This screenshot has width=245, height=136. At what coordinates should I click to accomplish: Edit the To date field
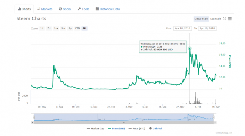[207, 28]
